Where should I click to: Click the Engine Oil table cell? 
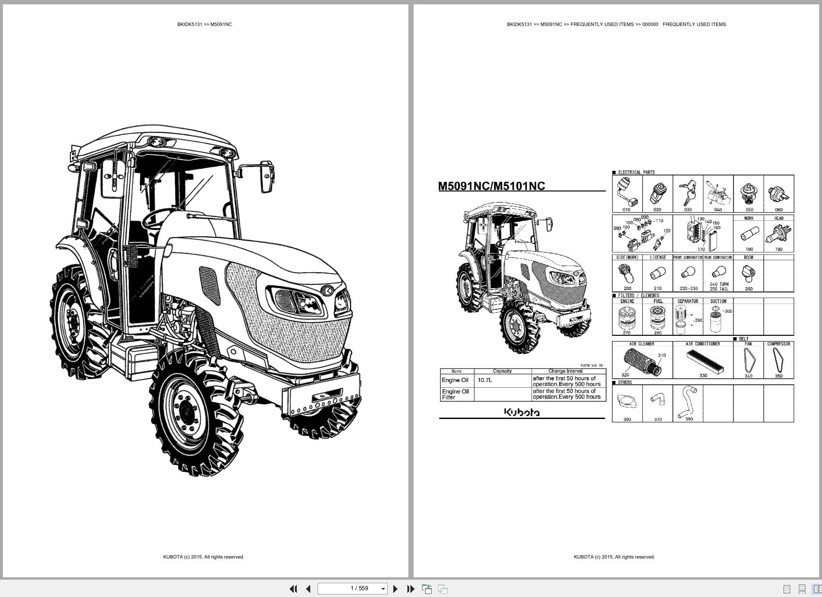click(x=457, y=381)
